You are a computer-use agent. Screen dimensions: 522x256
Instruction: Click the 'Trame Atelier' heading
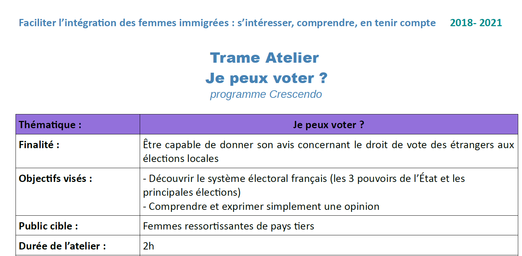(x=264, y=58)
